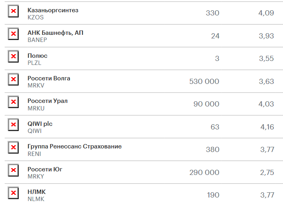Click the 290 000 quantity for Россети Юг
The height and width of the screenshot is (207, 283).
(x=204, y=173)
